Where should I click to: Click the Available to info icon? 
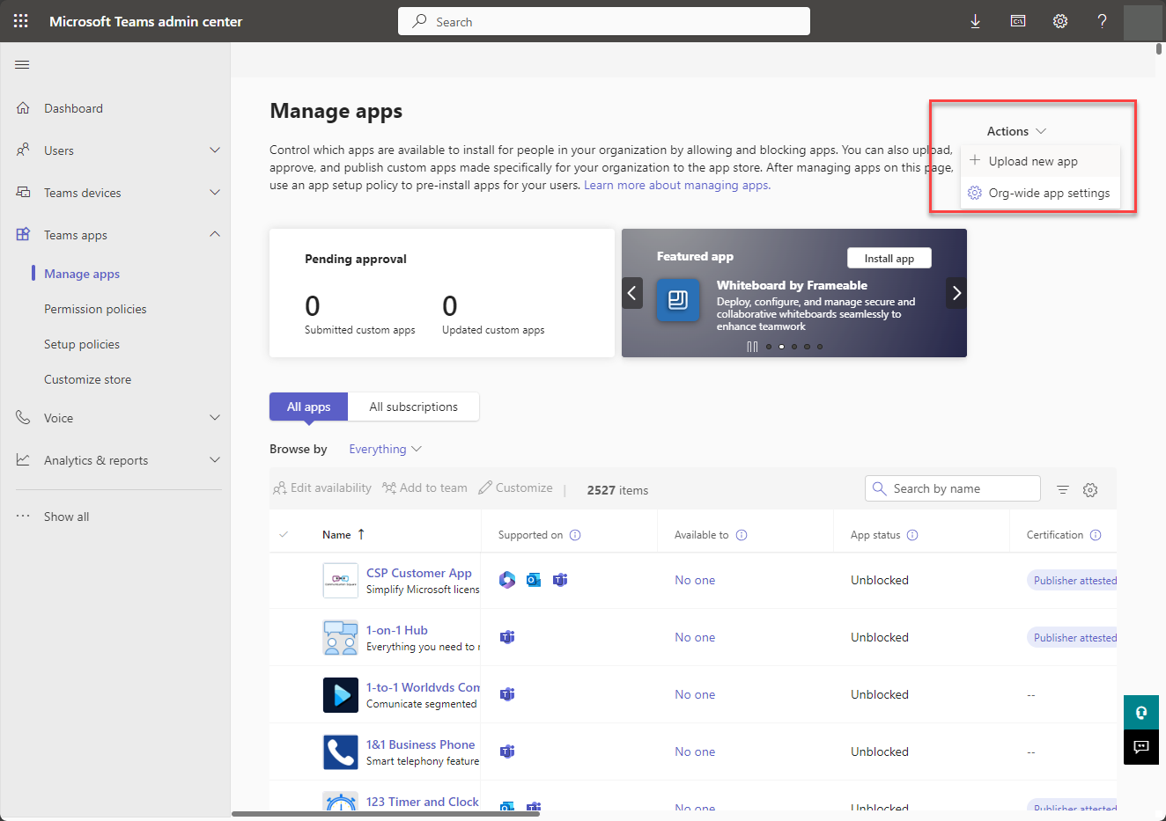(x=742, y=535)
